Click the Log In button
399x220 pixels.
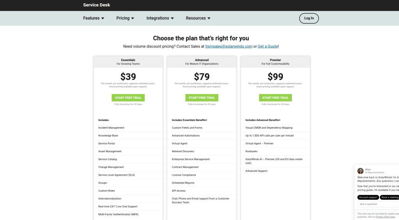point(309,18)
